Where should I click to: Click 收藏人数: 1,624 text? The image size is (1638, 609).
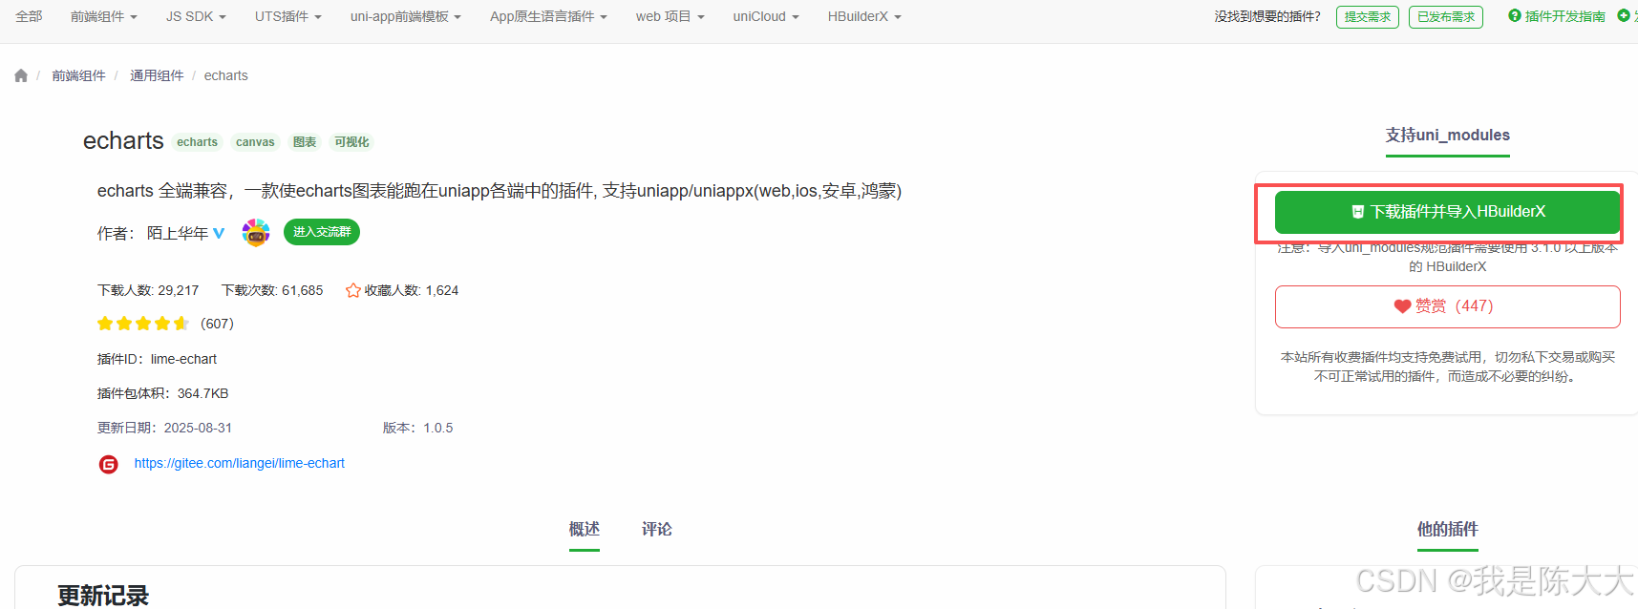point(412,290)
